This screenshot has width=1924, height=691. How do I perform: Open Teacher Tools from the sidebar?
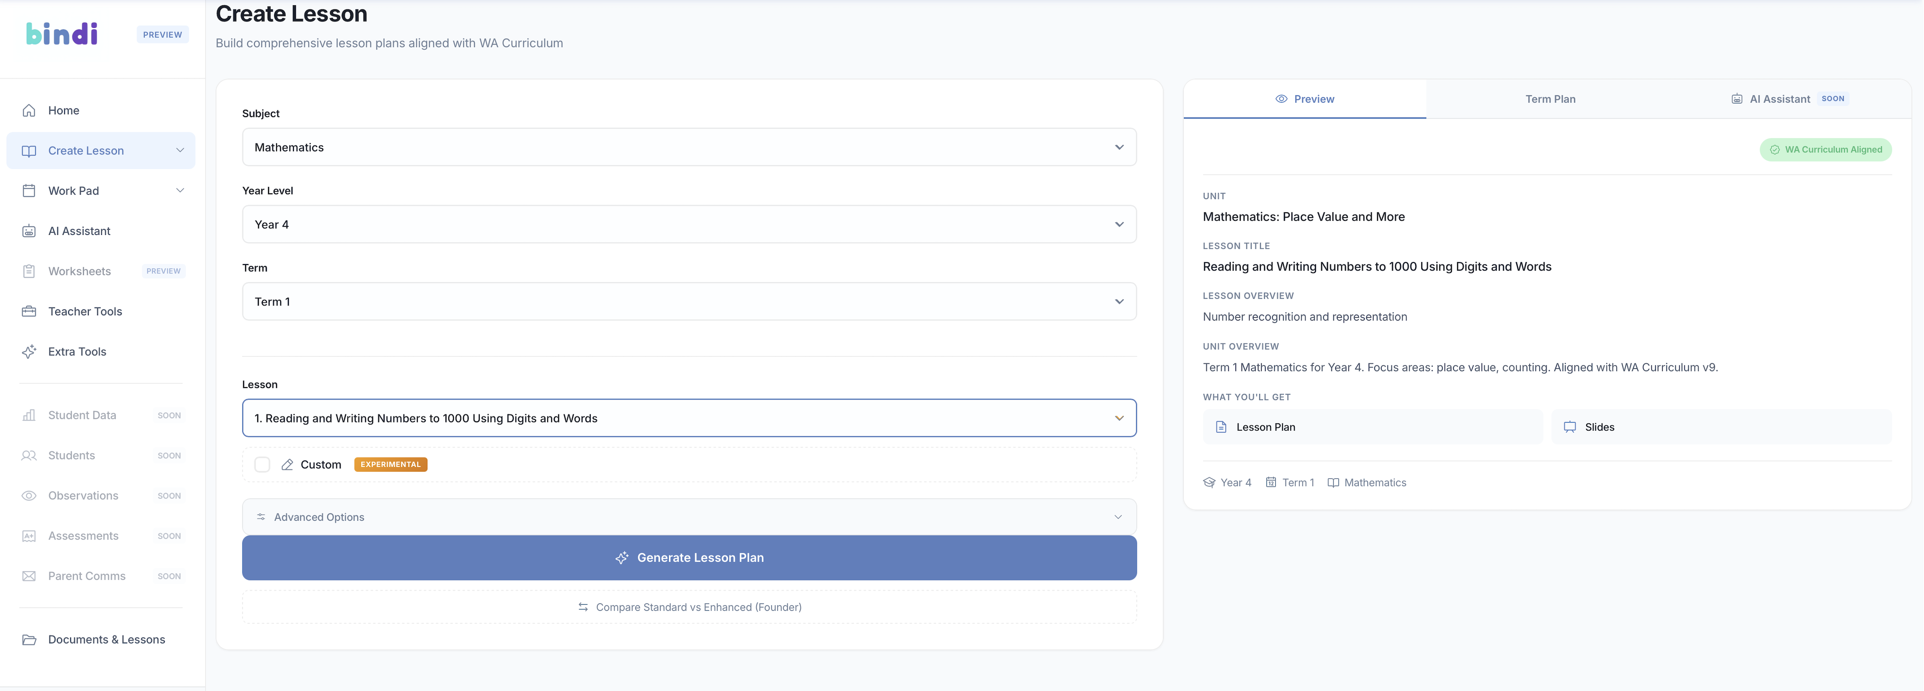[84, 311]
